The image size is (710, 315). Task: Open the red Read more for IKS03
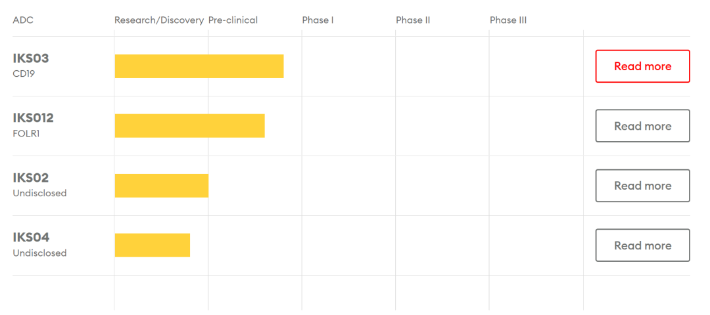[642, 66]
